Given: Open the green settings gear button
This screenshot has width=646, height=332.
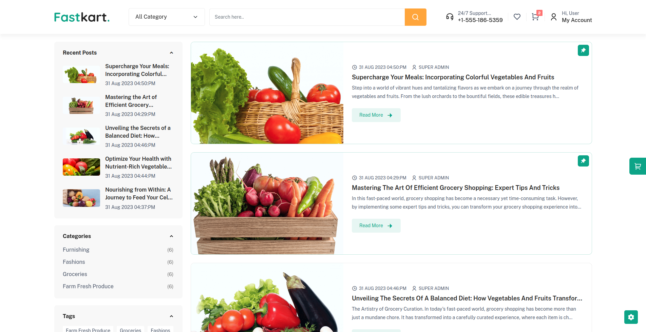Looking at the screenshot, I should 631,317.
